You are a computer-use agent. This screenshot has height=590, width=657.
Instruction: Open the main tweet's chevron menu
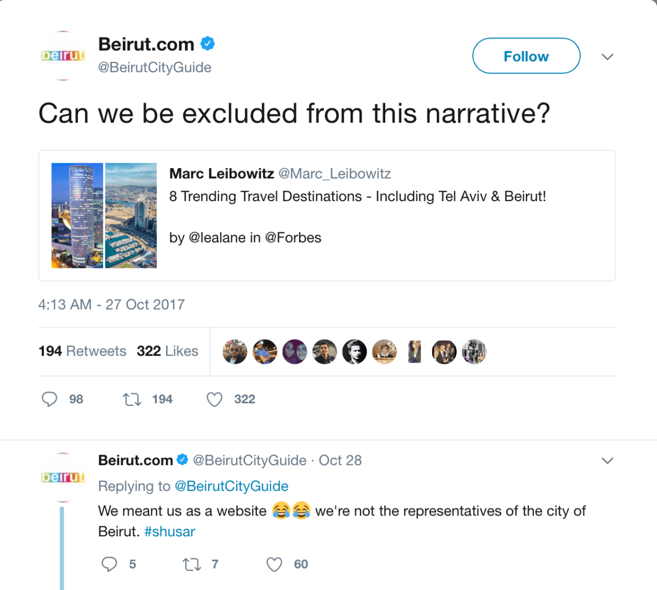[607, 56]
